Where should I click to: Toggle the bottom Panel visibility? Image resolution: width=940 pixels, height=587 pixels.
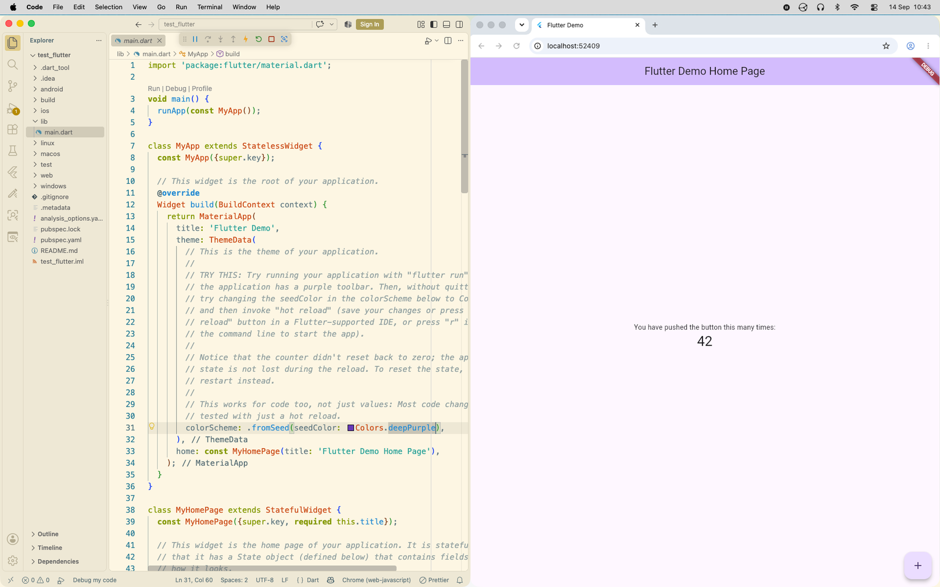[447, 24]
